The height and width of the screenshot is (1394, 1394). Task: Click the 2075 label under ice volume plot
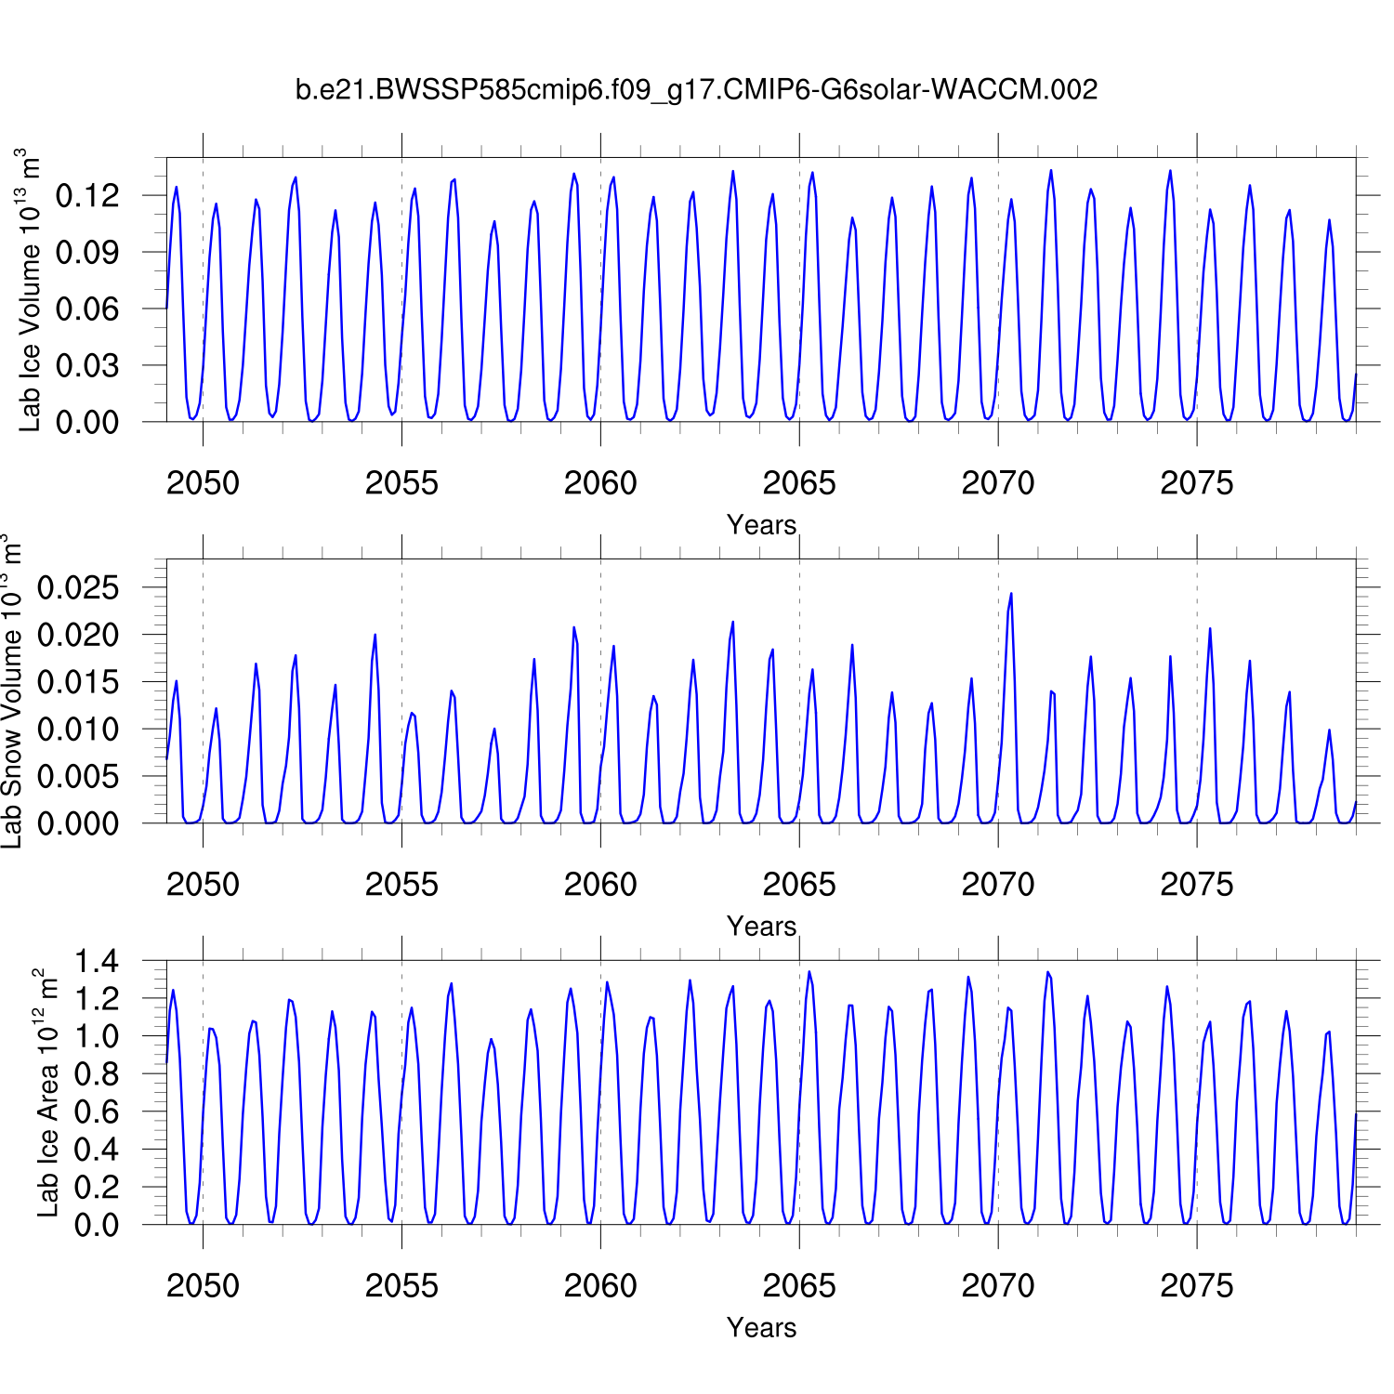1196,483
